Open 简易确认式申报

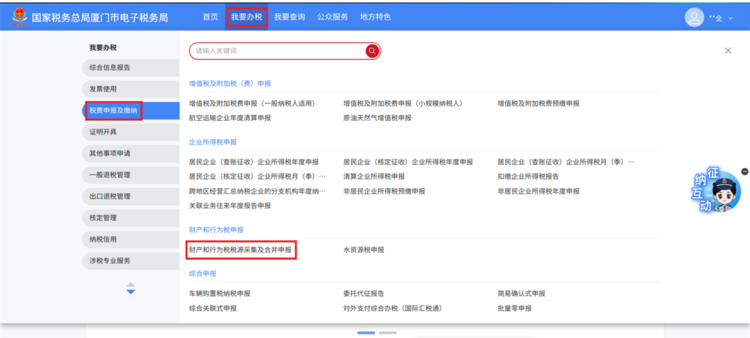tap(522, 294)
